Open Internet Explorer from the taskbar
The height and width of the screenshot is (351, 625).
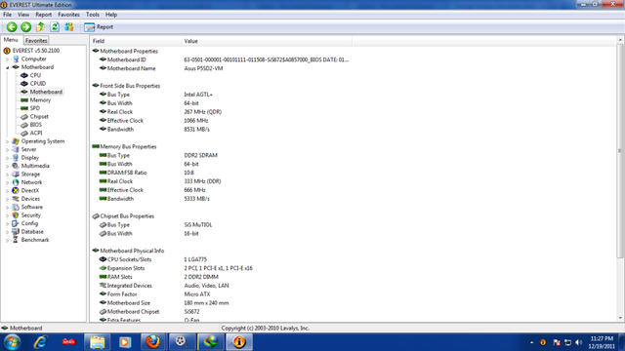pos(41,342)
